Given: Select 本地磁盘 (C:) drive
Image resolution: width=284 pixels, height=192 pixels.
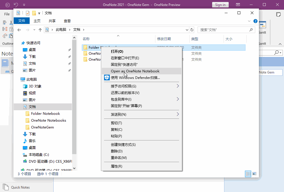Looking at the screenshot, I should [36, 155].
